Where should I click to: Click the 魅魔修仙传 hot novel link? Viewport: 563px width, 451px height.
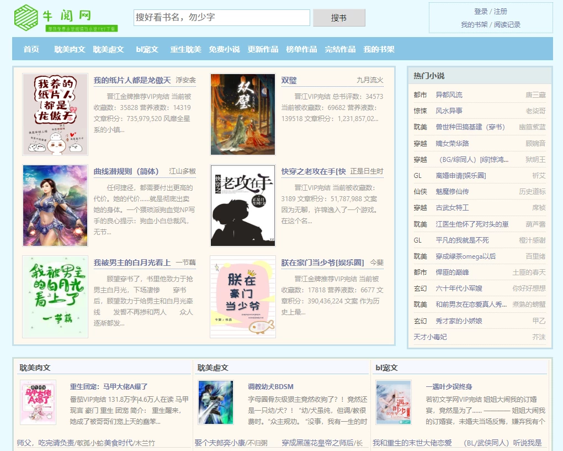click(x=452, y=192)
